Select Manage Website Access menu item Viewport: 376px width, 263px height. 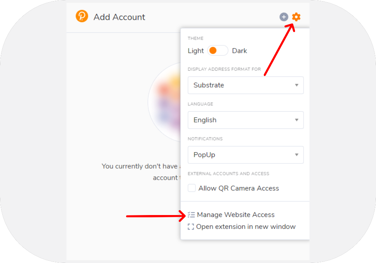pos(236,215)
